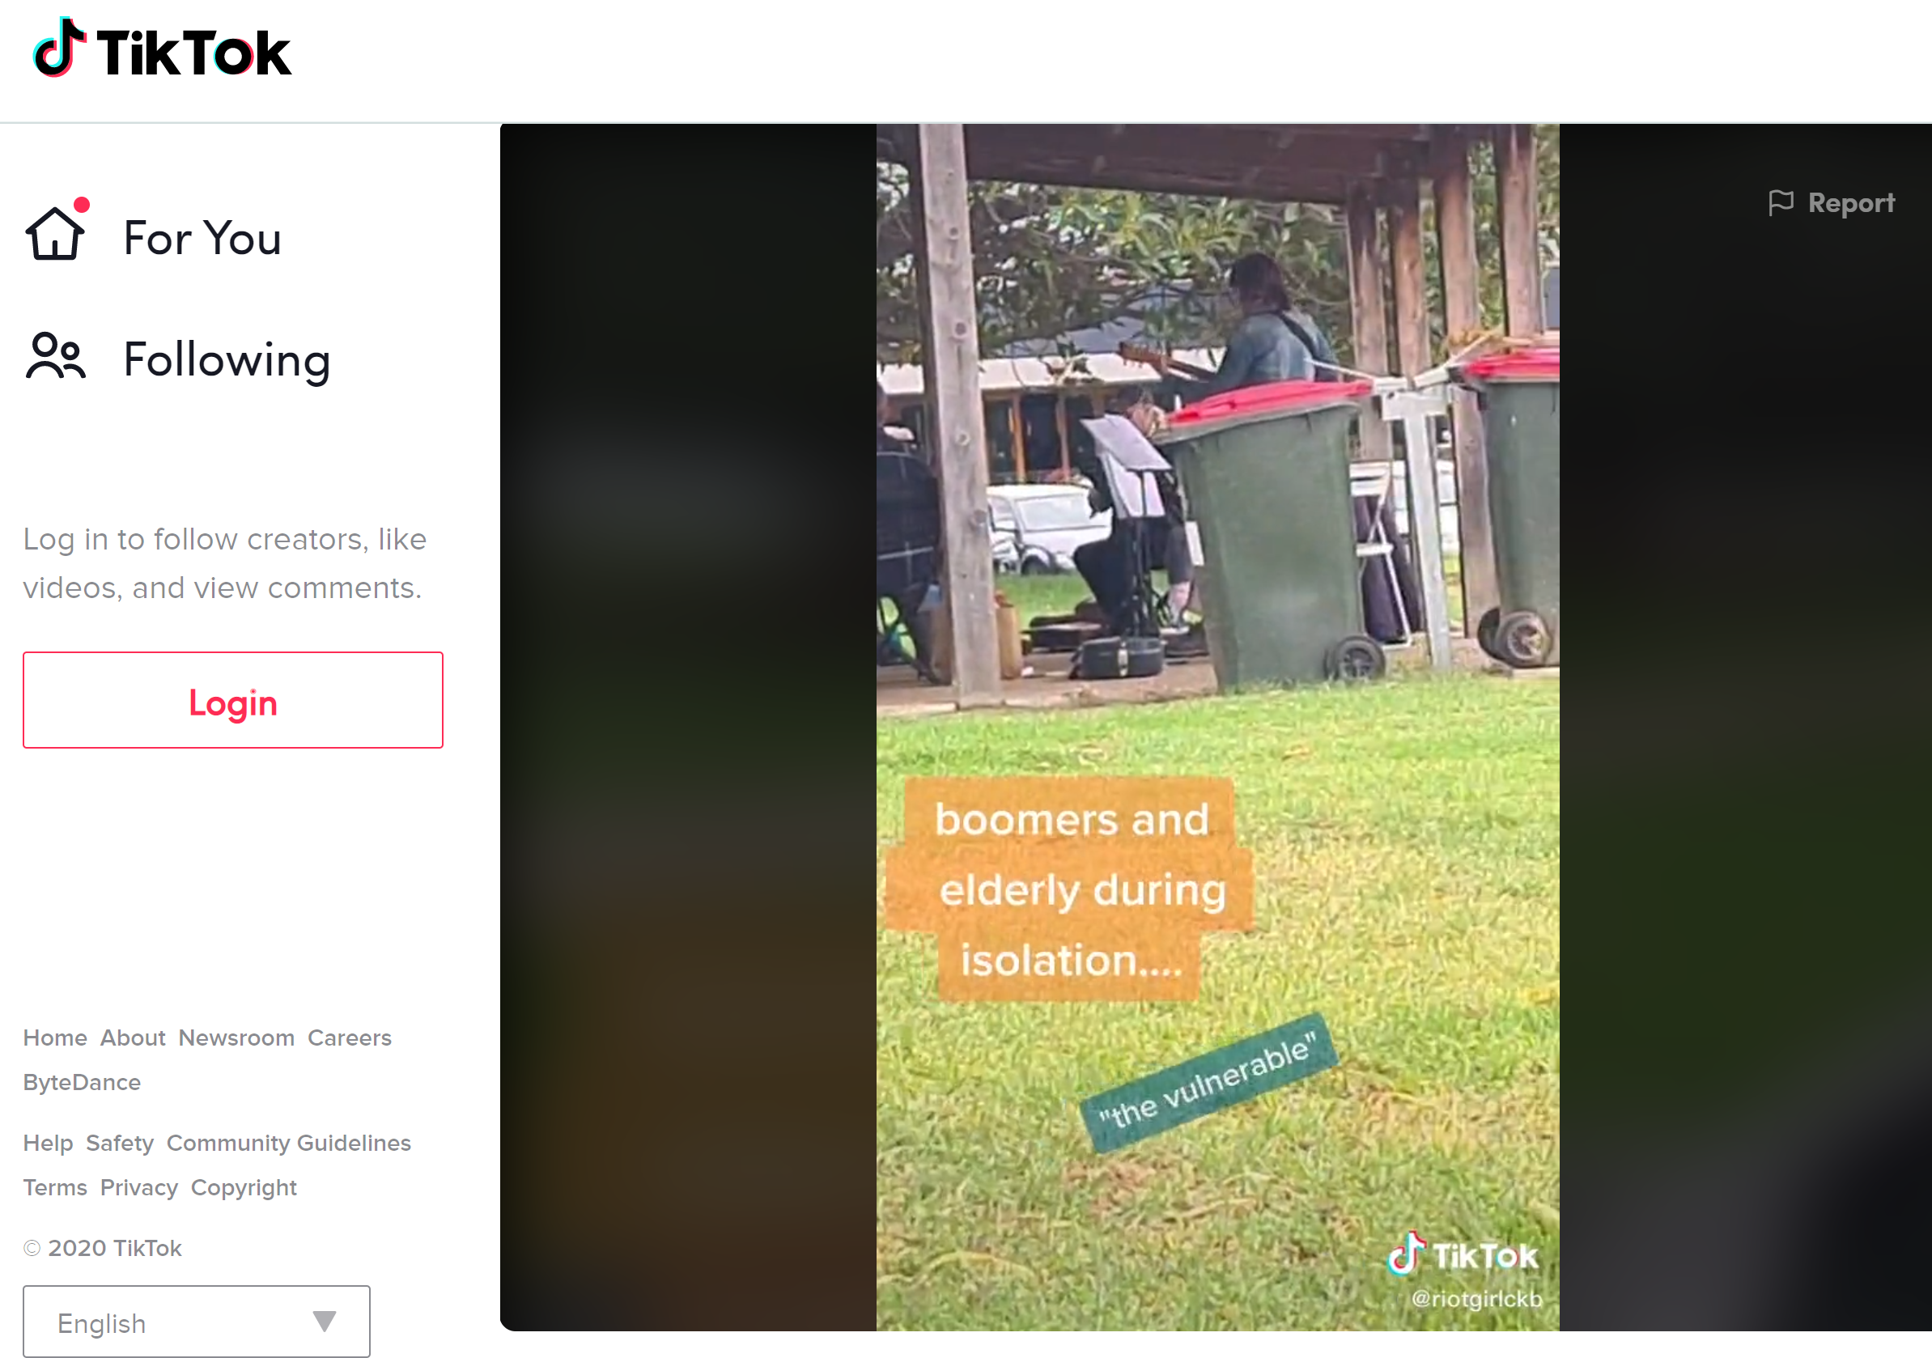Follow the ByteDance link
The height and width of the screenshot is (1358, 1932).
point(82,1082)
